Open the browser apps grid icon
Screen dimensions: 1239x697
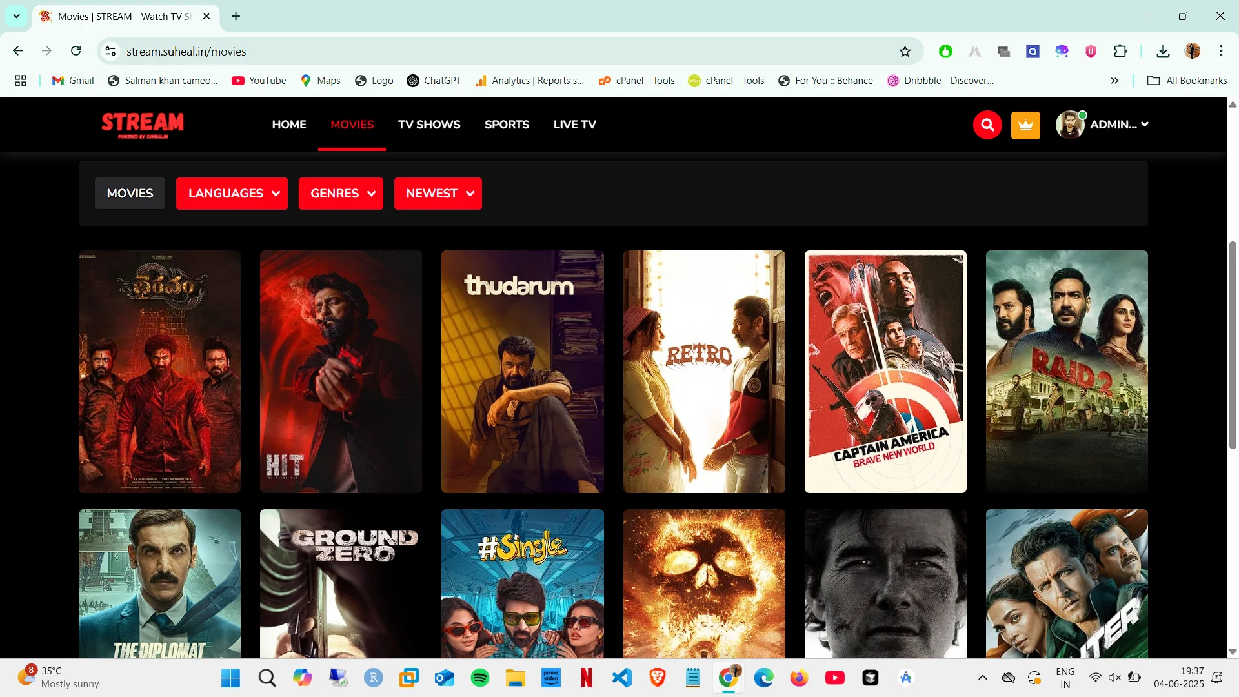[21, 81]
